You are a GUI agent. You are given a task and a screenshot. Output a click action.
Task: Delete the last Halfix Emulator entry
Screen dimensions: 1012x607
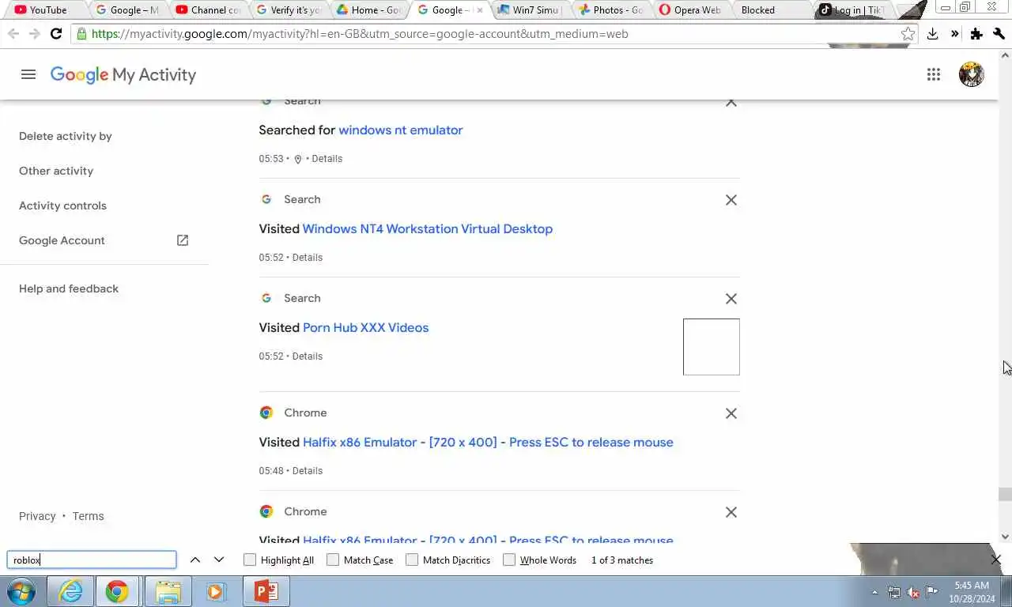(731, 512)
